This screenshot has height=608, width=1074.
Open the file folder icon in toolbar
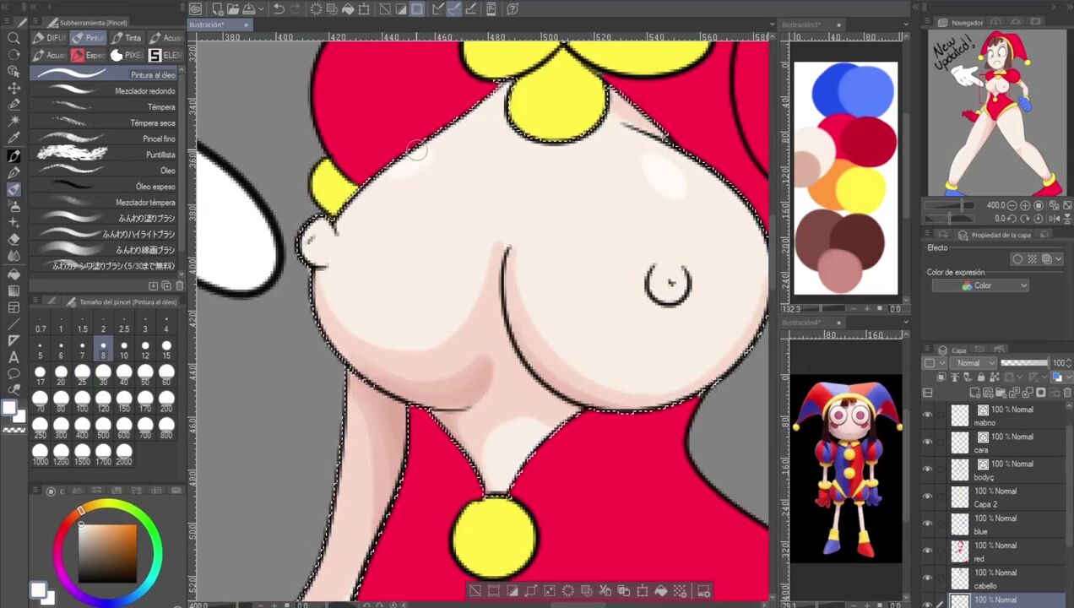pos(232,9)
